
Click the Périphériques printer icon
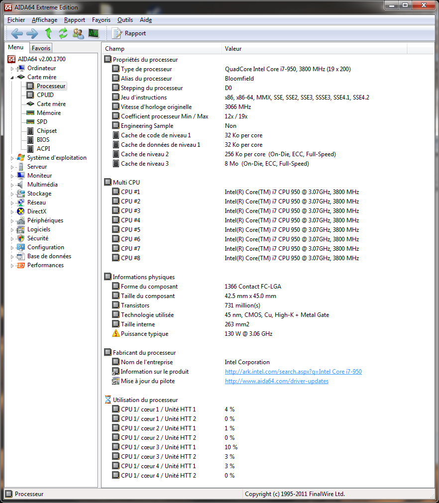[x=21, y=220]
